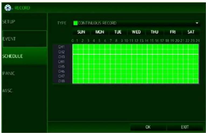Image resolution: width=206 pixels, height=133 pixels.
Task: Select the CH8 channel row label
Action: pos(61,81)
